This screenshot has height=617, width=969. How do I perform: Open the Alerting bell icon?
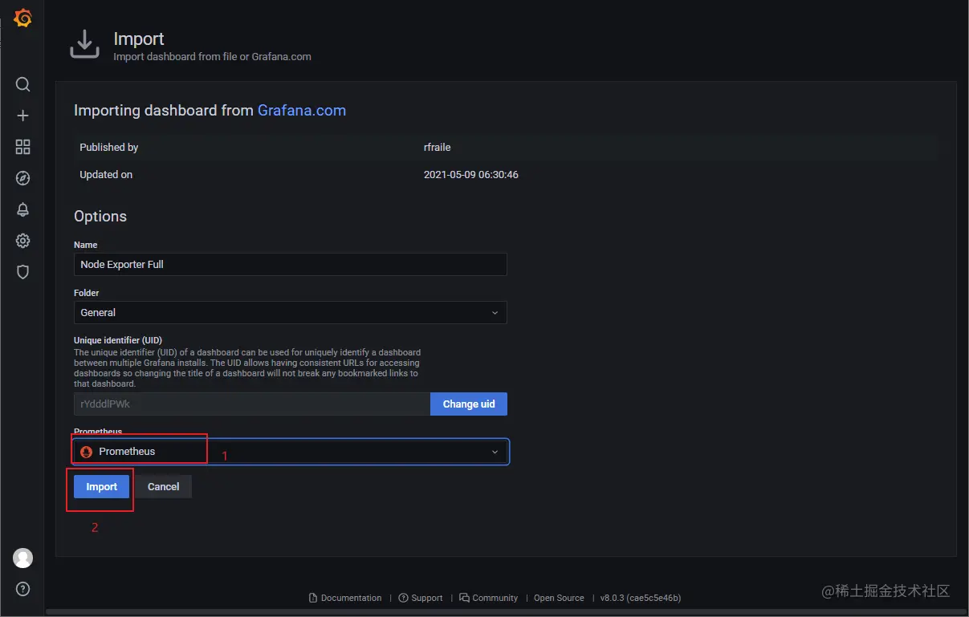point(23,209)
